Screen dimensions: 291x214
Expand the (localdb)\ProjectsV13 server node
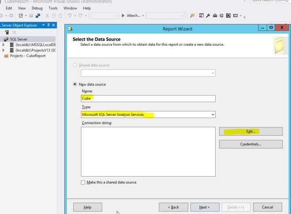coord(4,50)
